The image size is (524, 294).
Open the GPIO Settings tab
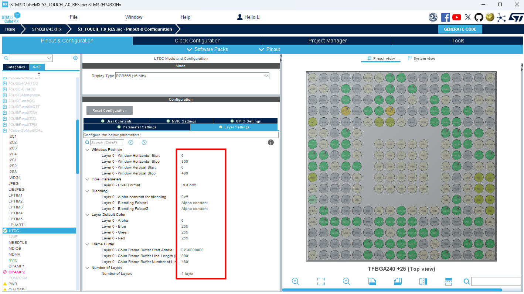point(245,121)
